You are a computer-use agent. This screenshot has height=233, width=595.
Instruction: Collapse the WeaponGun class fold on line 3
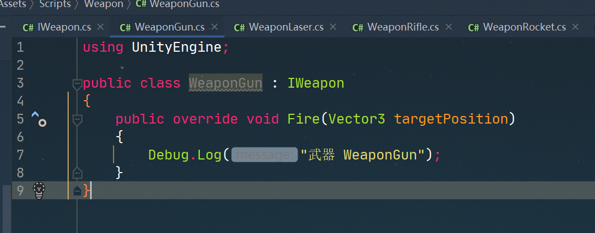pos(77,84)
